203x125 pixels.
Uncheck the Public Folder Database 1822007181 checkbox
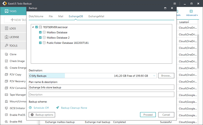coord(40,43)
